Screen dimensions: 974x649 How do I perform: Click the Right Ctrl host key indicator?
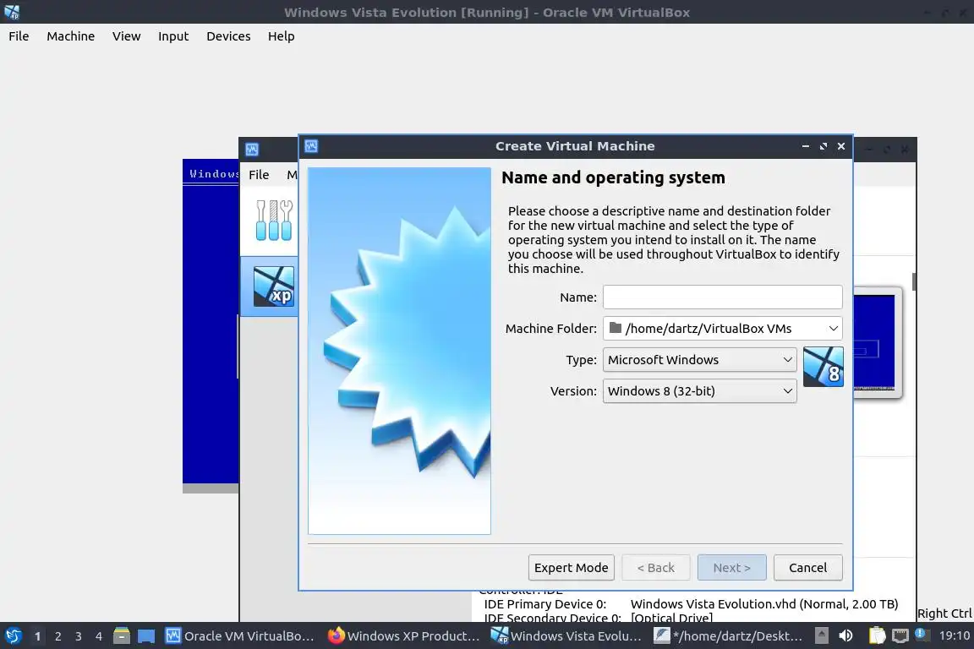point(944,613)
